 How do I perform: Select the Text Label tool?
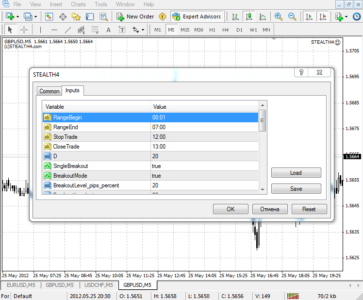click(122, 30)
